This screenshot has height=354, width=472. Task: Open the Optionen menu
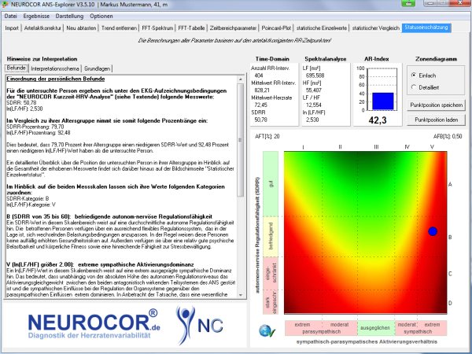point(101,16)
